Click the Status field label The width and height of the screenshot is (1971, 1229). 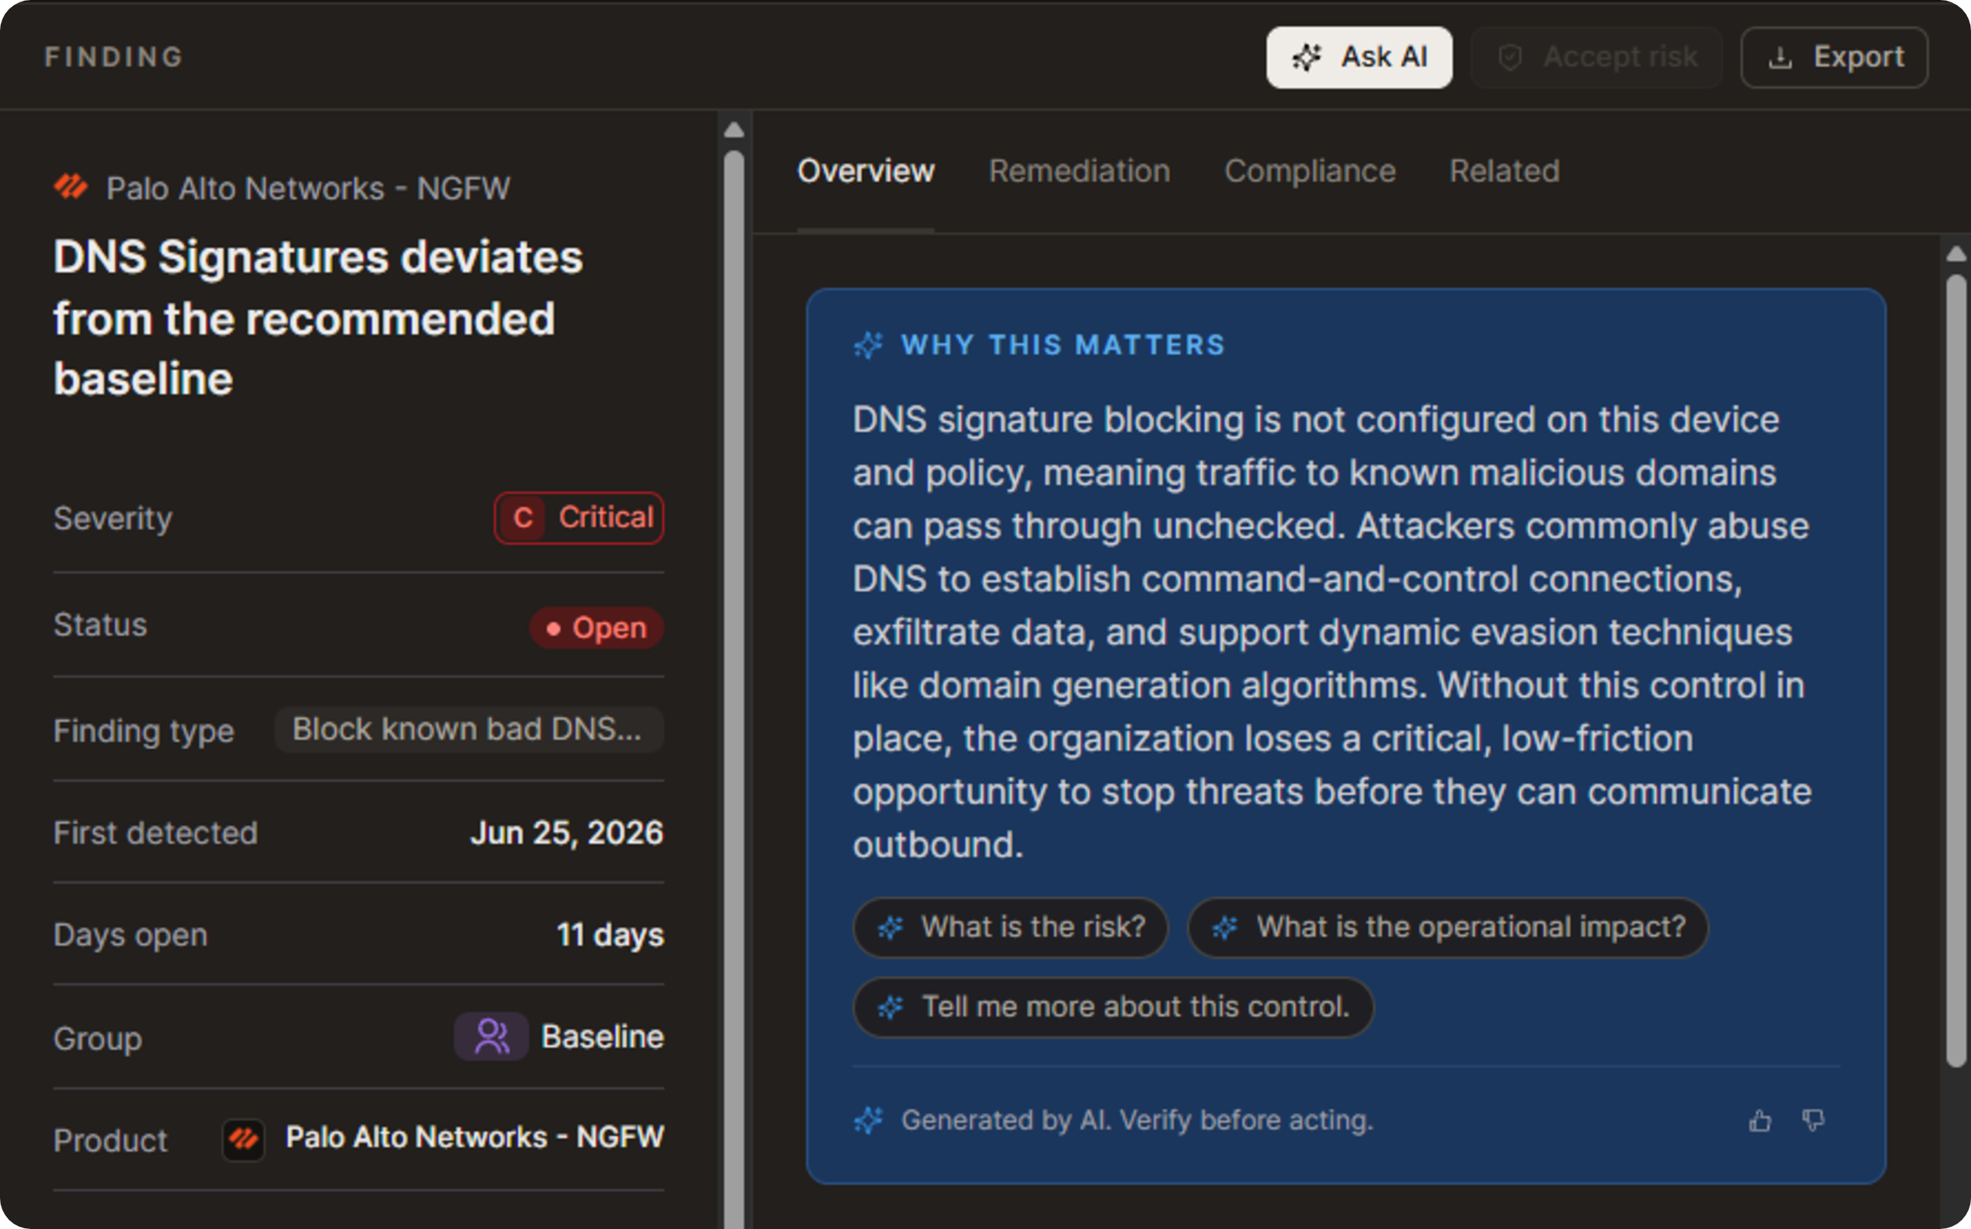(100, 625)
